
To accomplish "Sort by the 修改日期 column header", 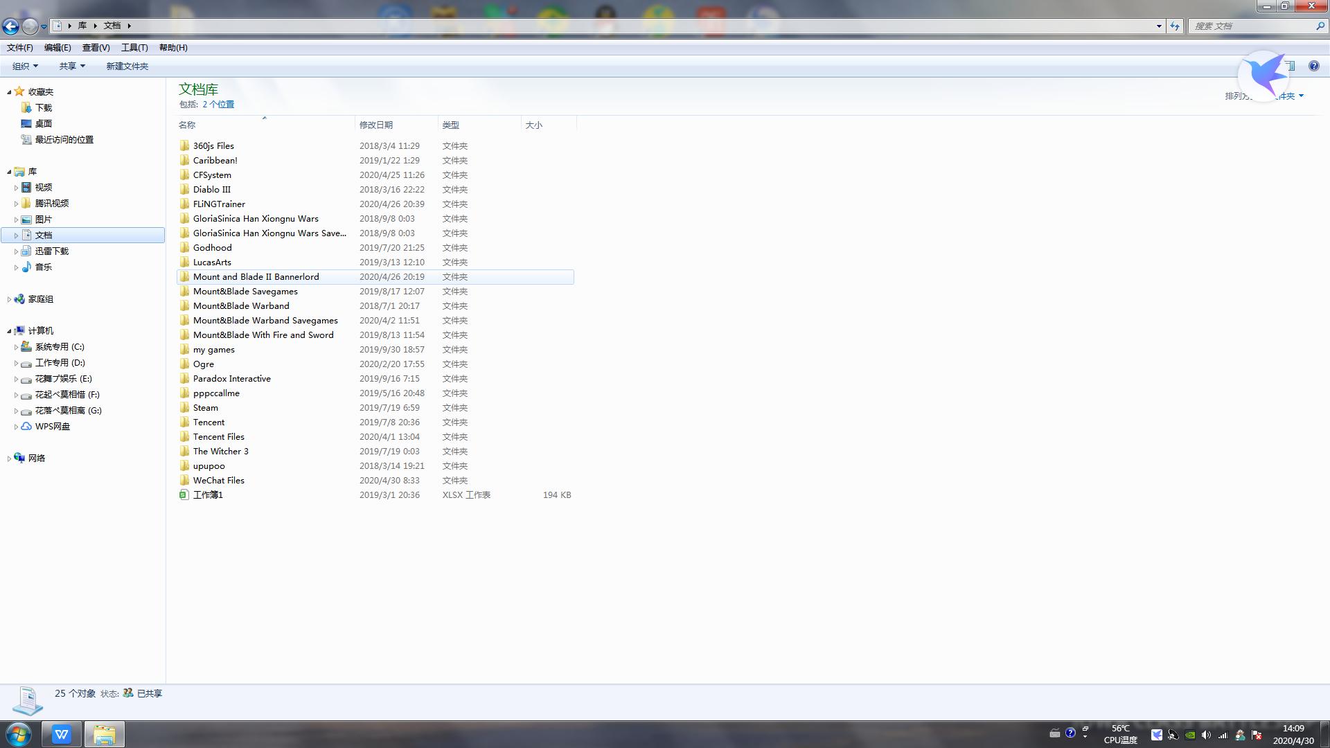I will (376, 125).
